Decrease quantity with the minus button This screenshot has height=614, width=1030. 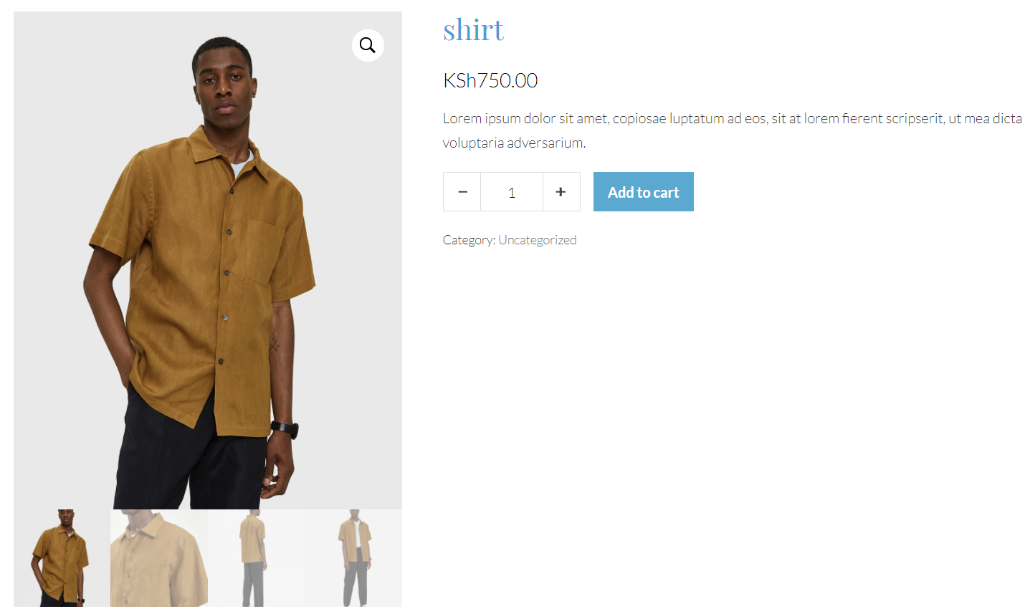(x=462, y=192)
